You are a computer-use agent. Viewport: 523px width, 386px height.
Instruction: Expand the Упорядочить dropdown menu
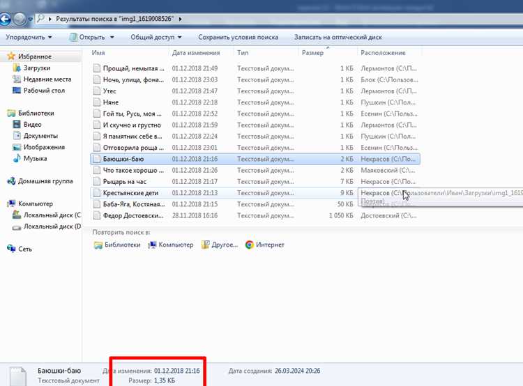(x=29, y=38)
